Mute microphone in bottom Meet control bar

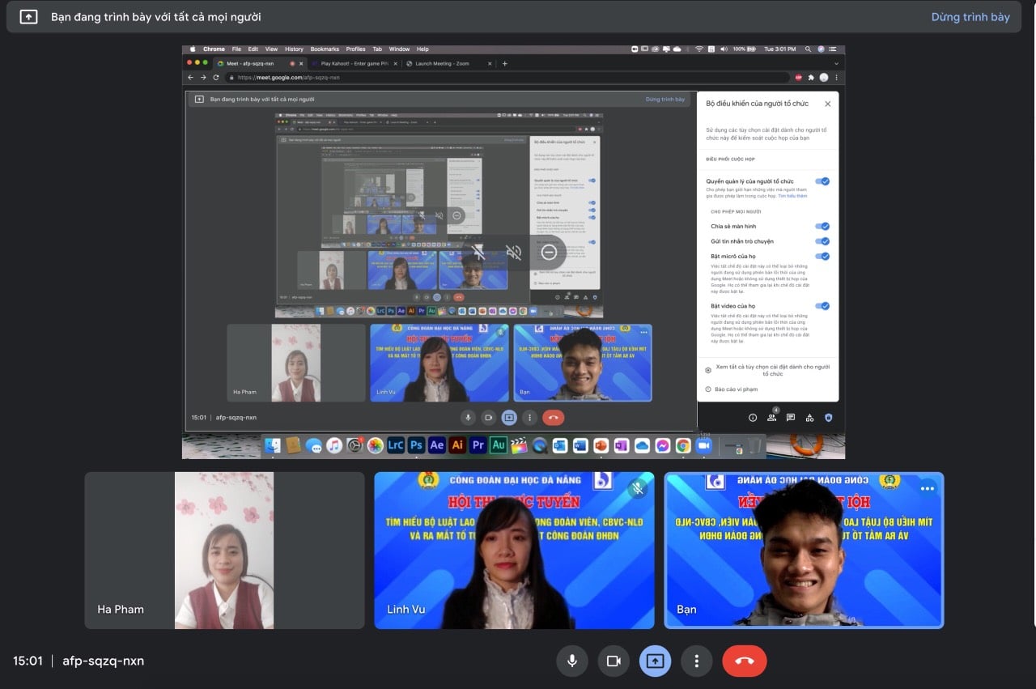point(572,661)
